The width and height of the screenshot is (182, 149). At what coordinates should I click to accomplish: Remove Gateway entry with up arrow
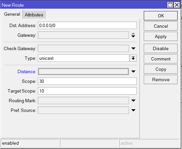[133, 33]
